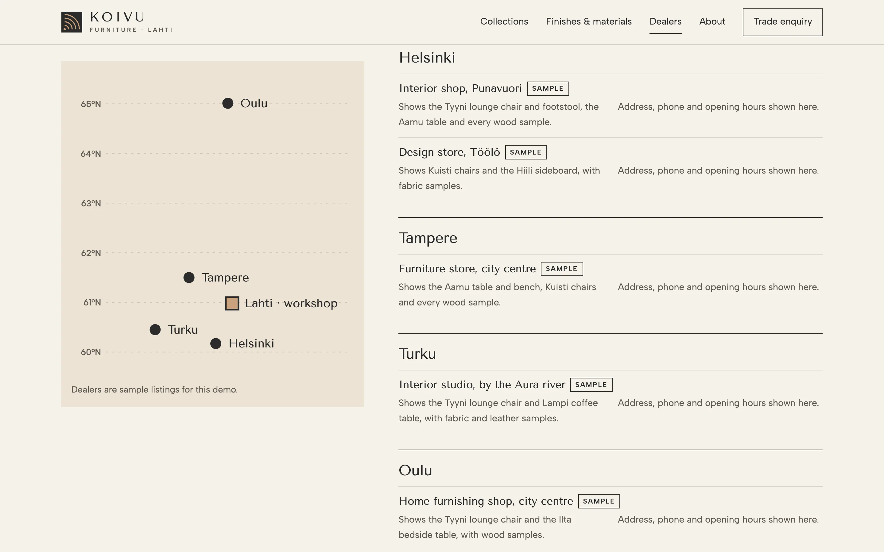Click the Tampere label on map
884x552 pixels.
click(x=225, y=278)
